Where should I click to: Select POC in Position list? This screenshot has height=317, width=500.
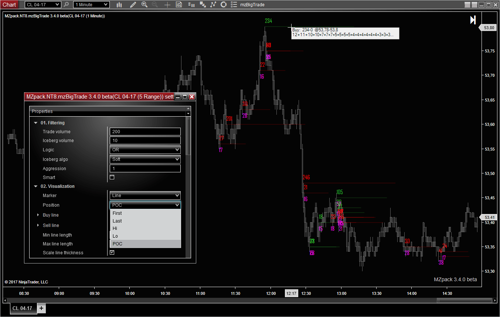pos(146,244)
